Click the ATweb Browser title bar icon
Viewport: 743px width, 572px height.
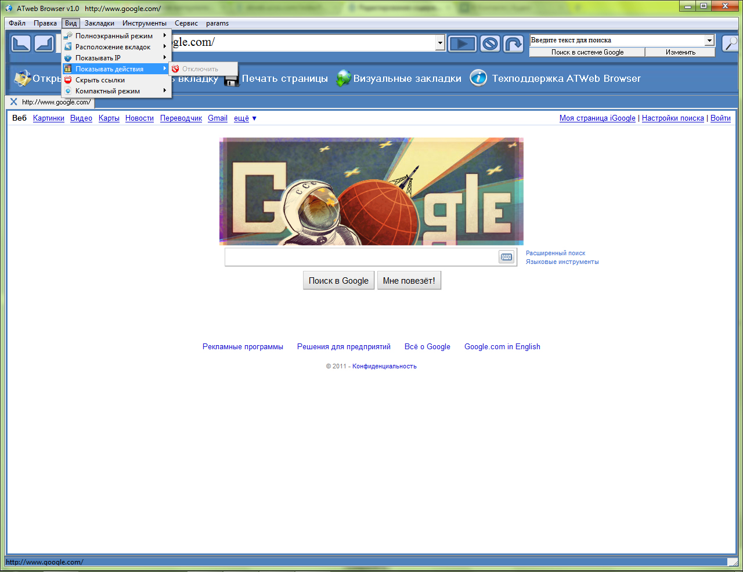9,8
